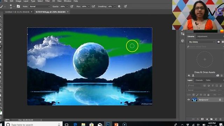Switch to the Untitled-1 document tab
This screenshot has height=126, width=224.
pos(17,12)
